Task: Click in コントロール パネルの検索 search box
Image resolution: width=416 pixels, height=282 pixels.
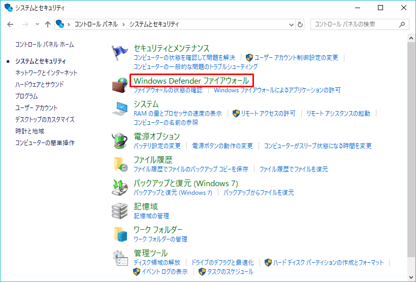Action: click(x=360, y=24)
